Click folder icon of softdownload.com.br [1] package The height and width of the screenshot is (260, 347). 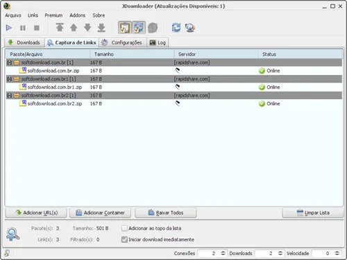[17, 62]
